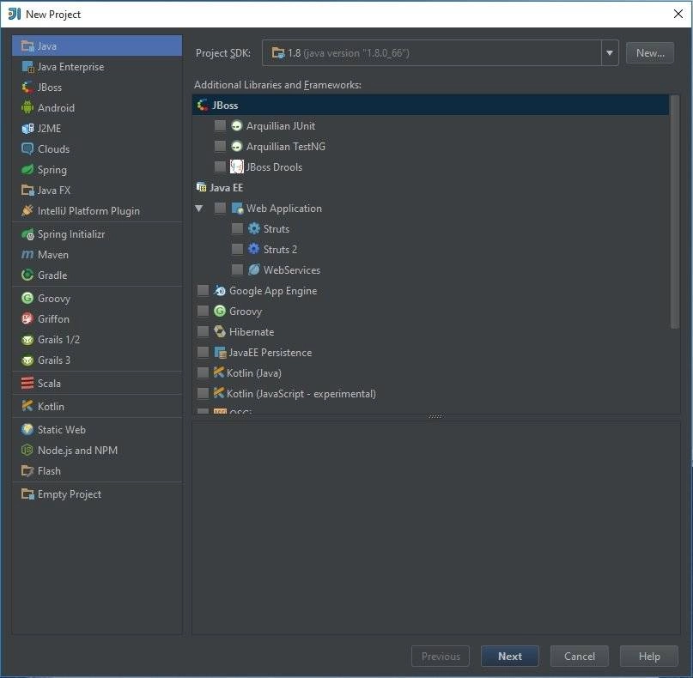Pick the JBoss icon in left list
Screen dimensions: 693x678
coord(27,87)
